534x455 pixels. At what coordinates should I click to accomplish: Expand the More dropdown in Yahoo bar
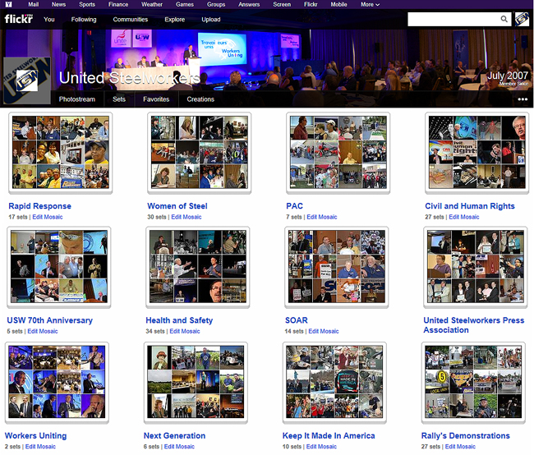[371, 4]
